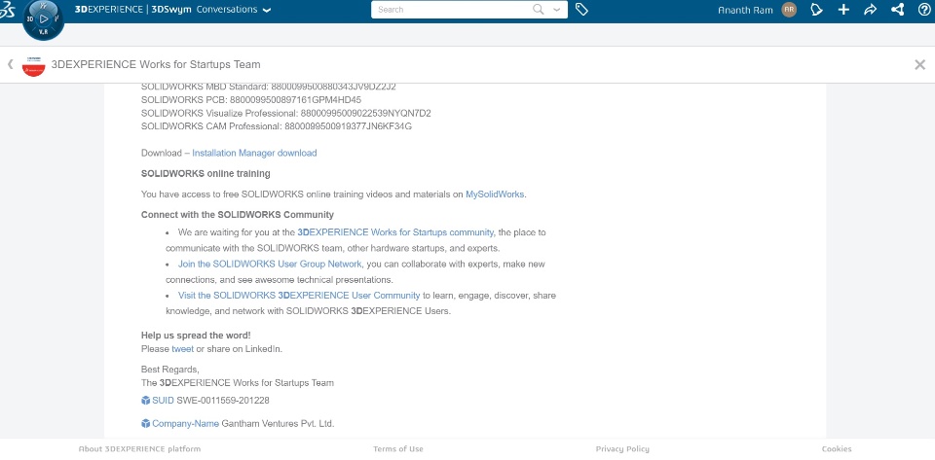The width and height of the screenshot is (935, 460).
Task: Expand the Conversations dropdown
Action: pyautogui.click(x=267, y=10)
